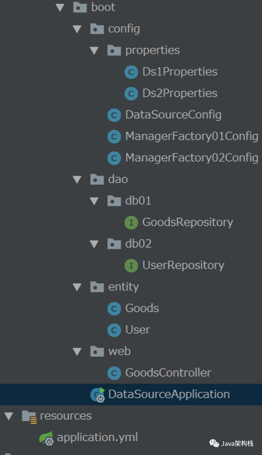Collapse the properties package arrow
Screen dimensions: 262x455
94,51
